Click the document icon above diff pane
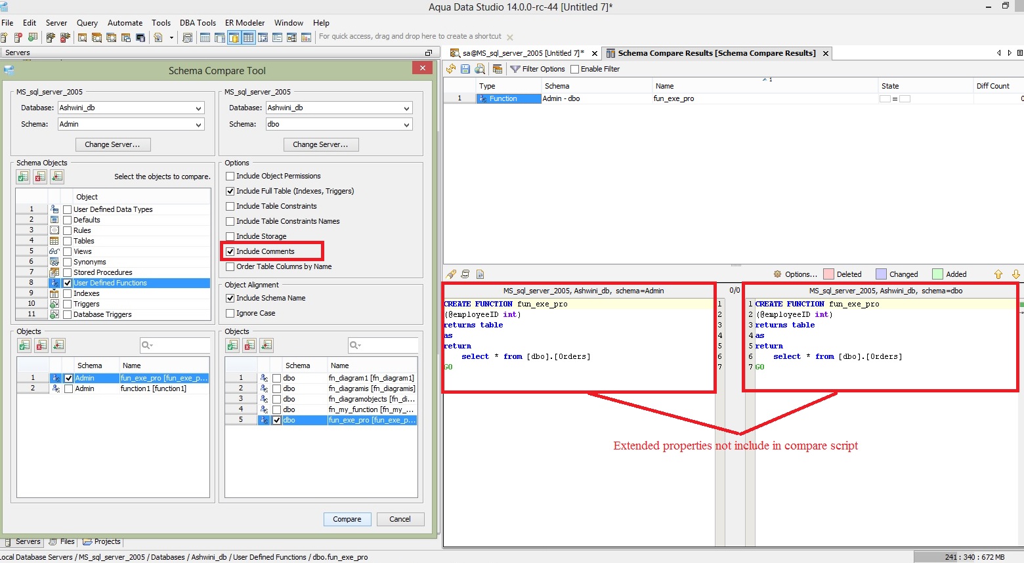Image resolution: width=1024 pixels, height=563 pixels. click(480, 274)
